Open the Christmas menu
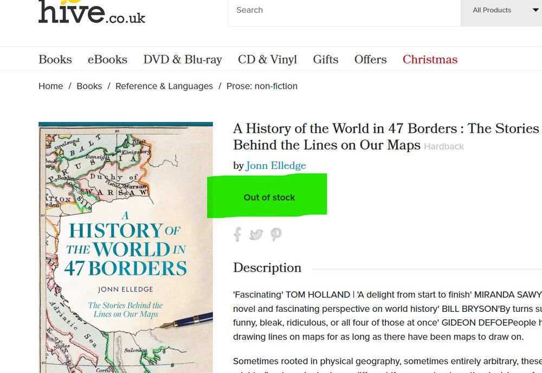 [430, 60]
